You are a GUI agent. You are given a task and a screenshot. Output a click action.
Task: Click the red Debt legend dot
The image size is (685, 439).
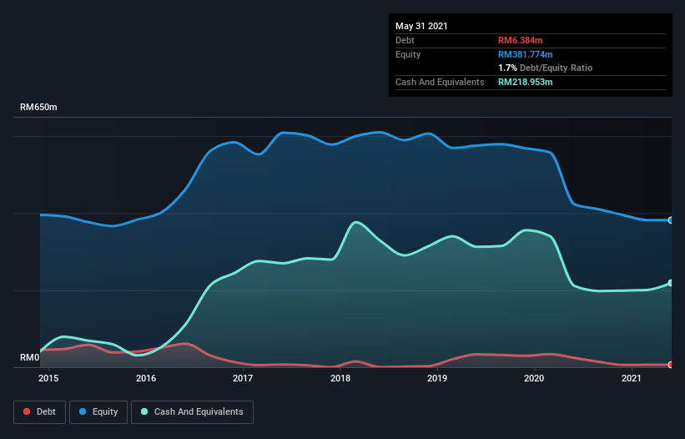pos(27,411)
